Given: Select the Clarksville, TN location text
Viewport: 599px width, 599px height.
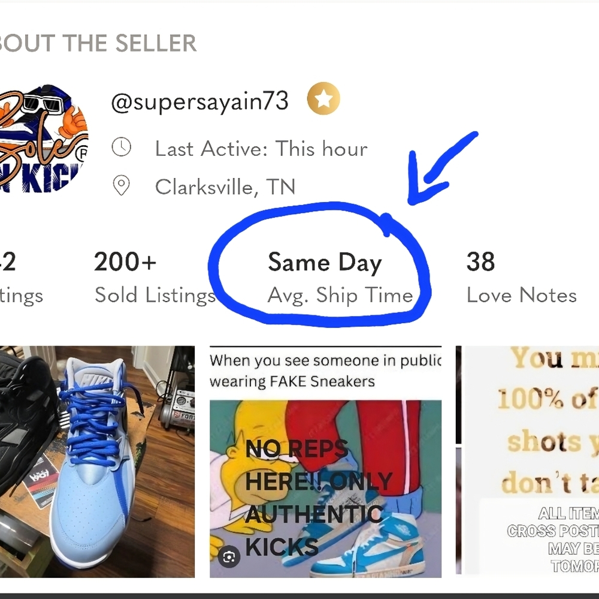Looking at the screenshot, I should click(x=225, y=187).
